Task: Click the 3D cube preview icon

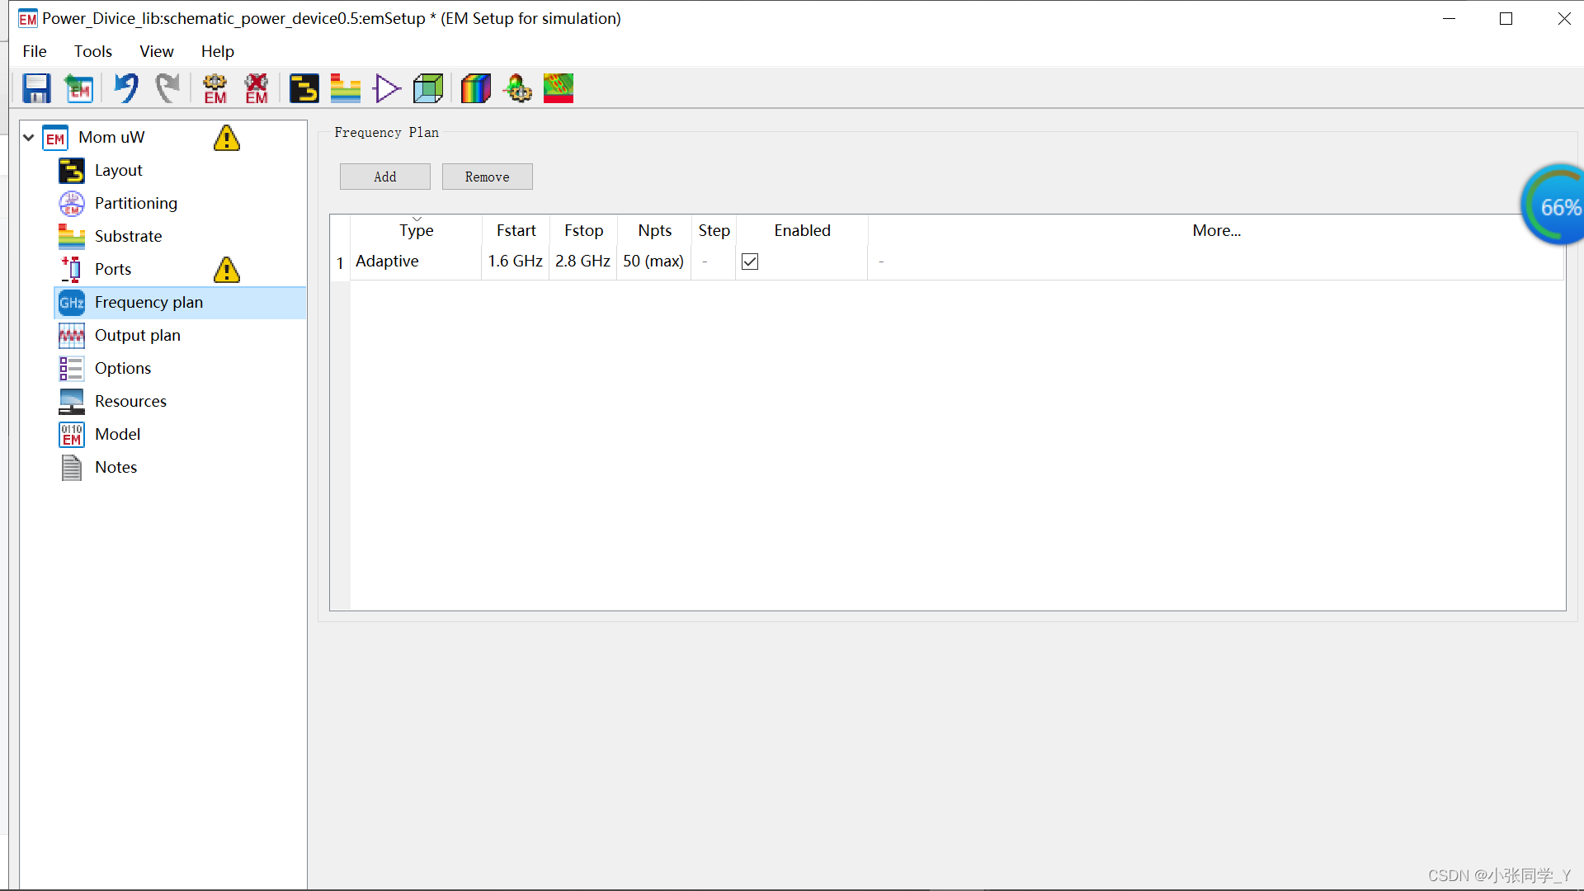Action: pos(428,88)
